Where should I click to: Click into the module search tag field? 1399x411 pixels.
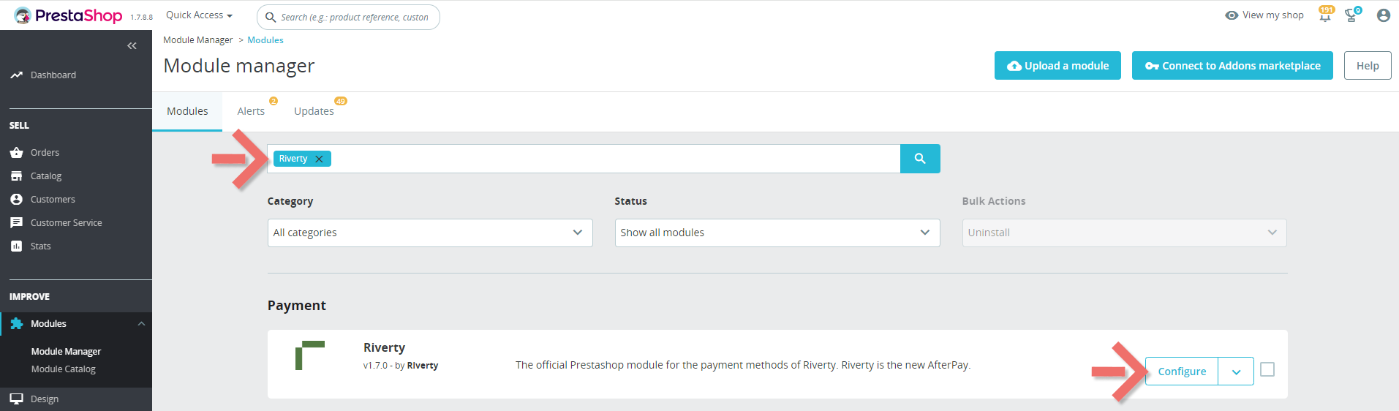tap(614, 159)
